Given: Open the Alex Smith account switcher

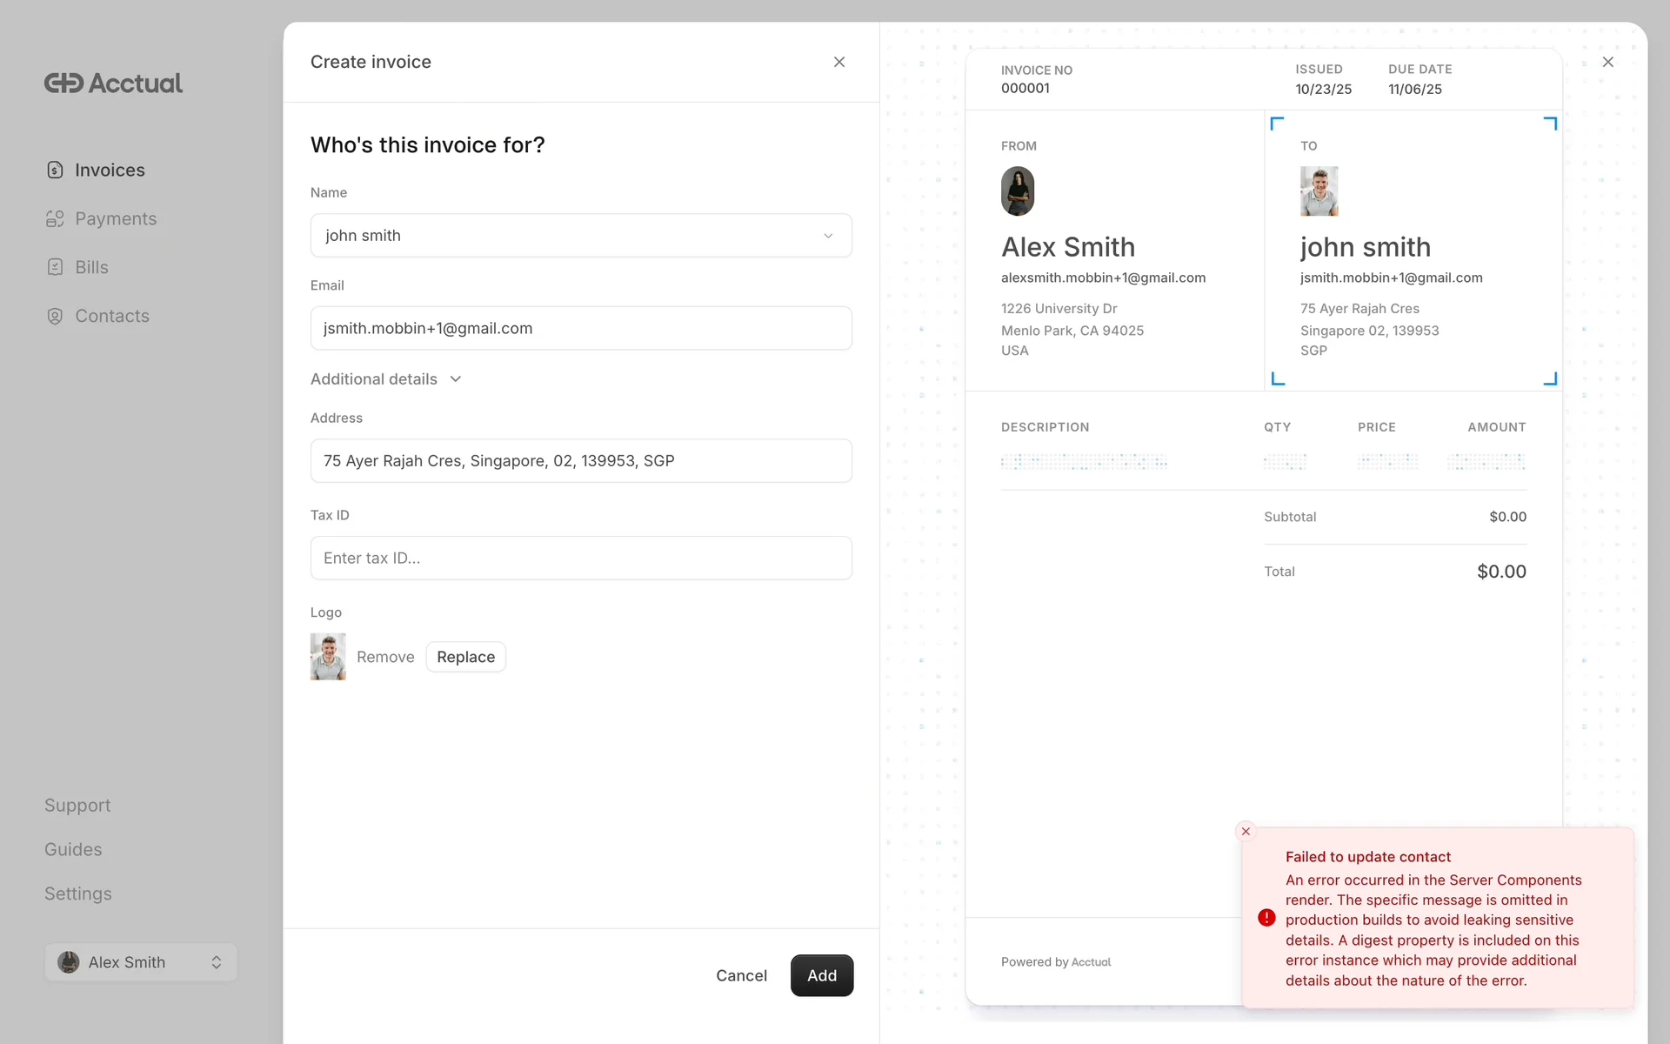Looking at the screenshot, I should pos(141,962).
